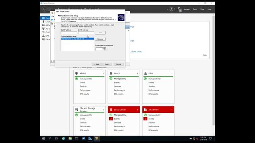Screen dimensions: 255x143
Task: Open the dropdown arrow left of the refresh icon
Action: pos(168,9)
